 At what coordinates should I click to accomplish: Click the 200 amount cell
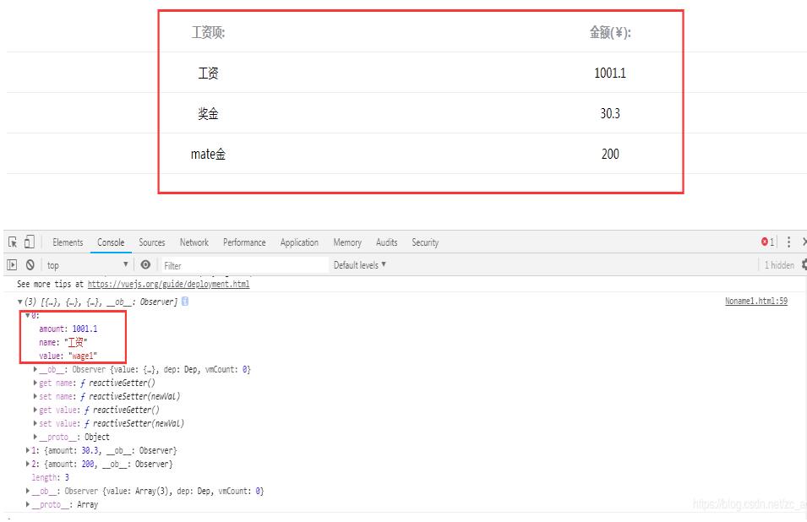tap(610, 154)
